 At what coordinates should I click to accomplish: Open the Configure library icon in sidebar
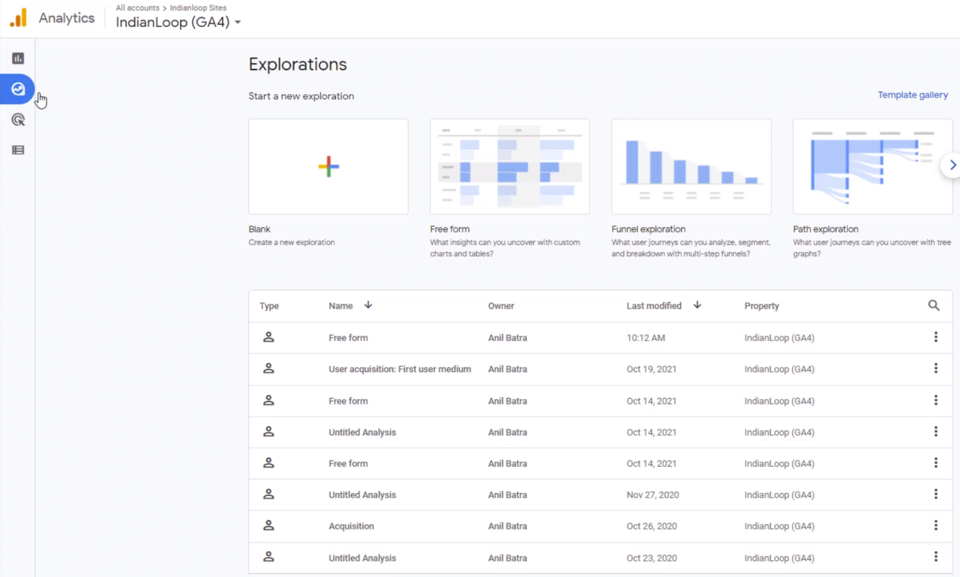pyautogui.click(x=17, y=149)
